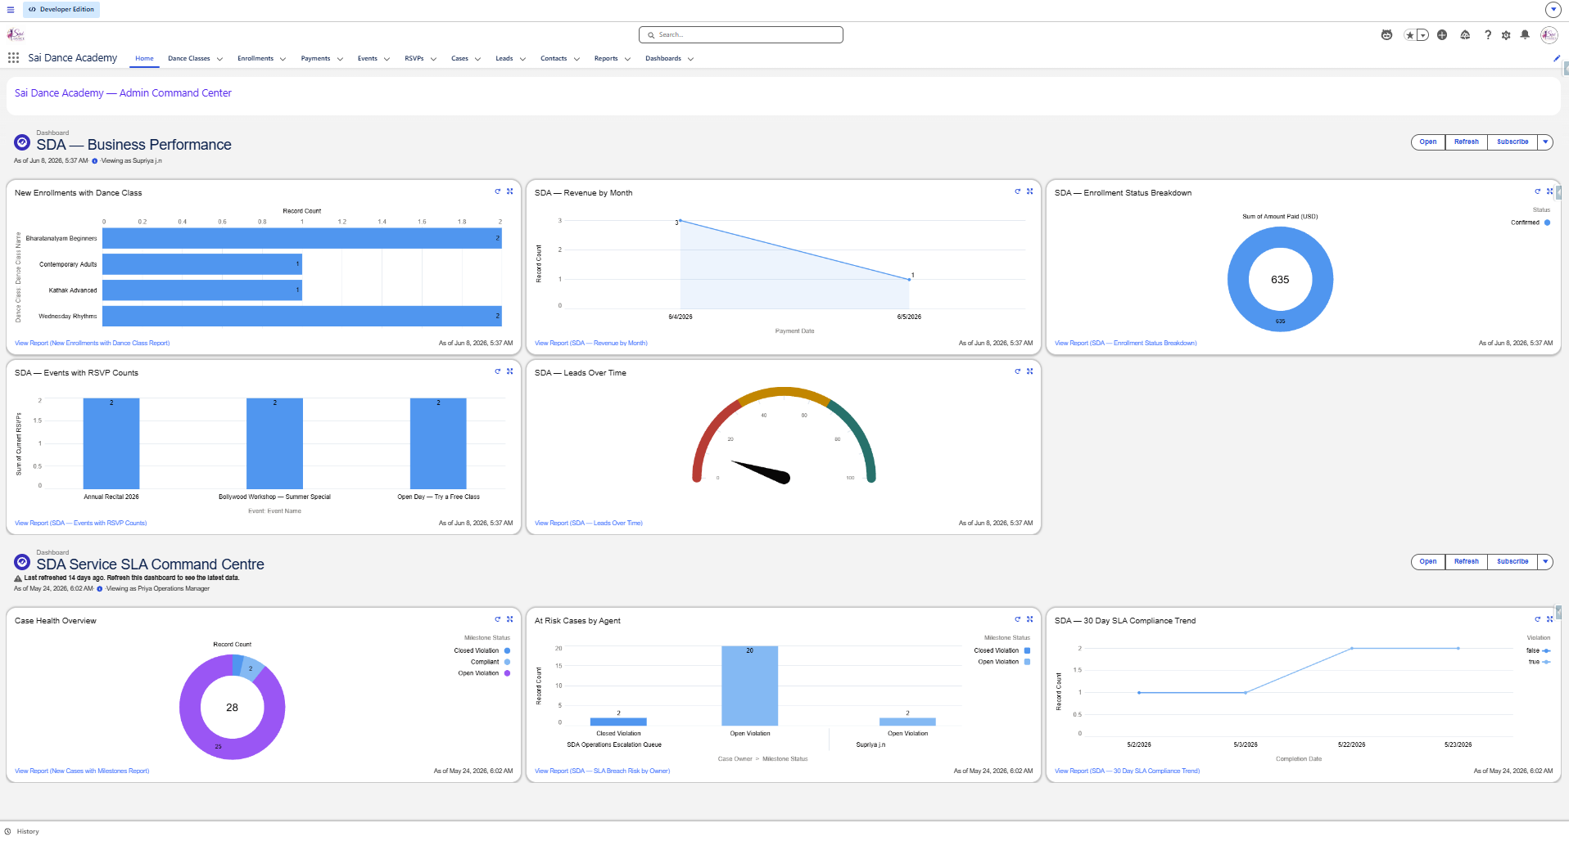Click the Developer Edition badge
This screenshot has height=841, width=1569.
pos(61,10)
